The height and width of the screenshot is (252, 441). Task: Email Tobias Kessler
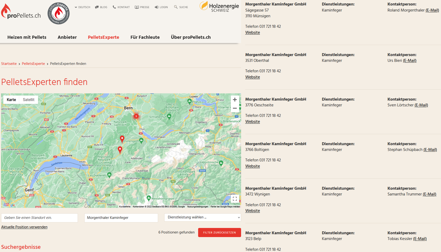pos(420,239)
